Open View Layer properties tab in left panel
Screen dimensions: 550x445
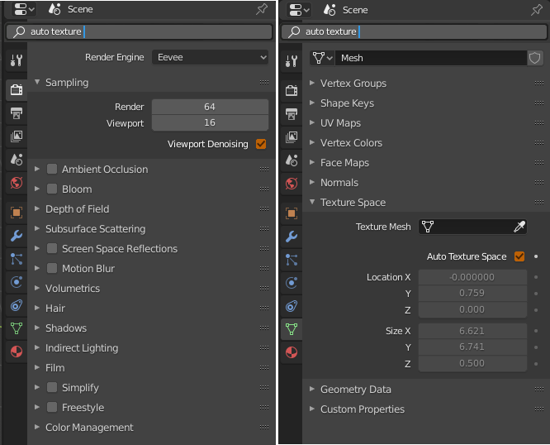(17, 136)
